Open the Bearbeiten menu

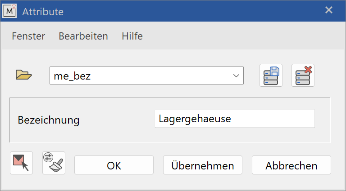pos(83,36)
